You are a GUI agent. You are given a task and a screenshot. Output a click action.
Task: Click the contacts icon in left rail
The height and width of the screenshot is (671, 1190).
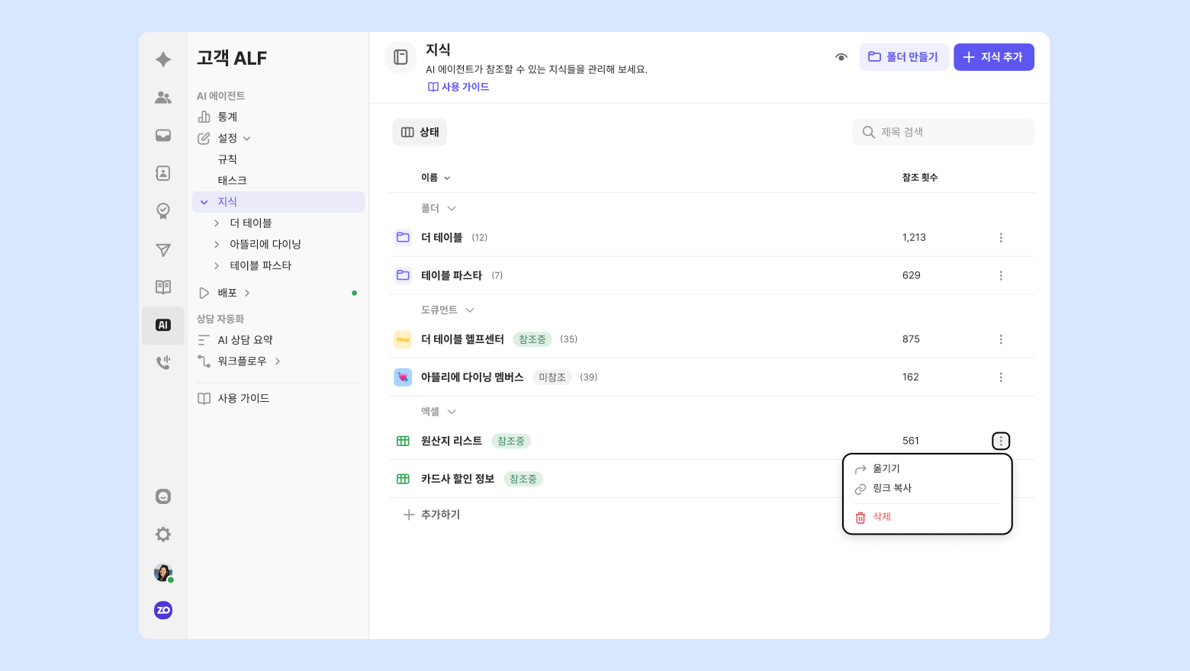pyautogui.click(x=163, y=173)
